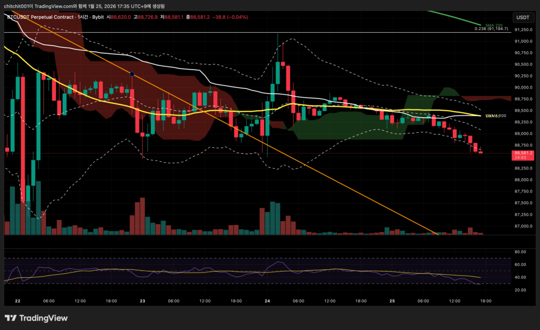Click the date label 24 on the time axis

[x=267, y=301]
